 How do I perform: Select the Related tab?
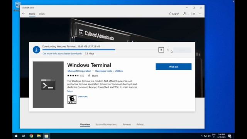(140, 124)
